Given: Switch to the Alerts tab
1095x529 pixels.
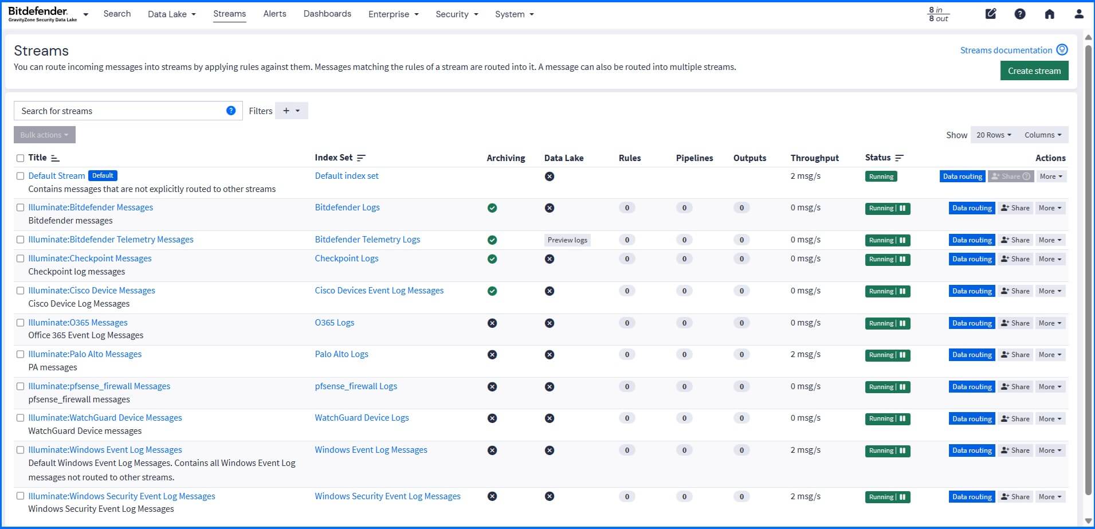Looking at the screenshot, I should [x=274, y=14].
